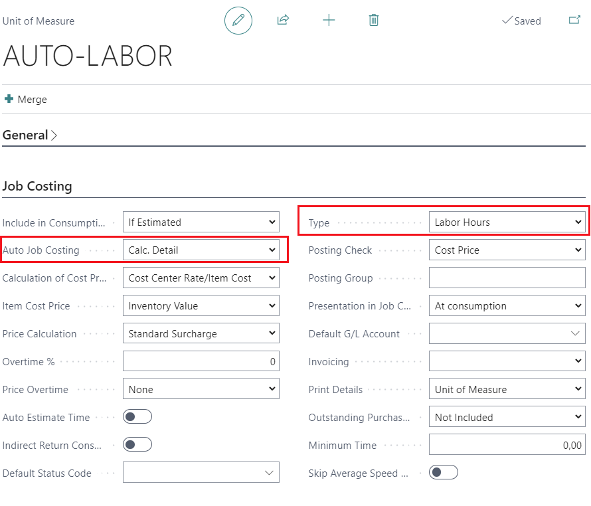This screenshot has height=506, width=591.
Task: Open Price Overtime dropdown
Action: (x=201, y=389)
